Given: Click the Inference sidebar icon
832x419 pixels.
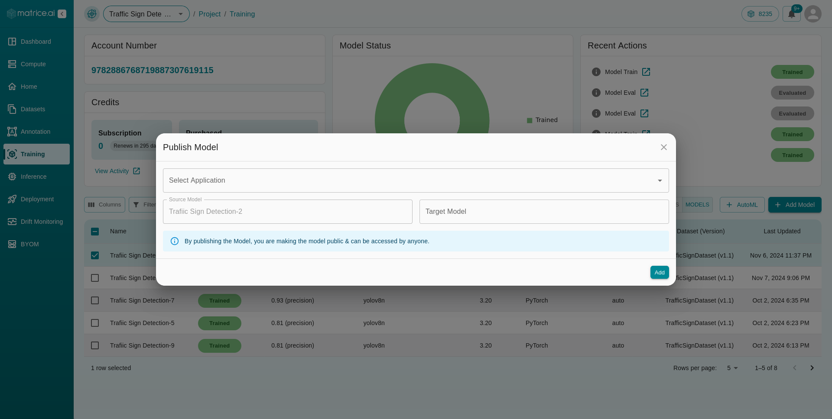Looking at the screenshot, I should point(12,177).
